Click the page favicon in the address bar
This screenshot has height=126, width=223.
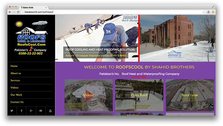(x=23, y=12)
